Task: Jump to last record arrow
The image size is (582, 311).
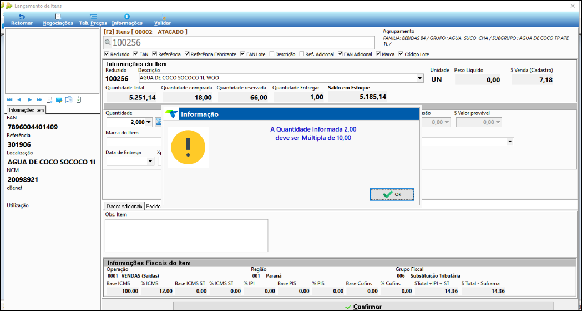Action: pyautogui.click(x=39, y=99)
